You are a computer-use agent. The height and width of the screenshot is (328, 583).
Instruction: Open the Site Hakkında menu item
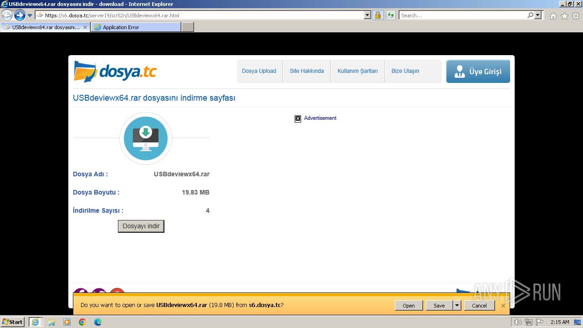tap(307, 71)
